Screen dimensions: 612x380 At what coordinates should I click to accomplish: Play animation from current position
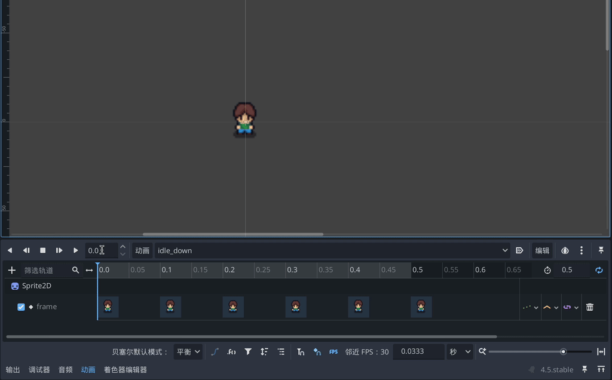coord(75,250)
